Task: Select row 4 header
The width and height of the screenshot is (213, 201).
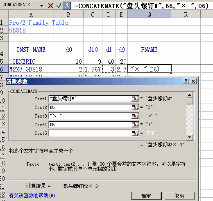Action: (4, 49)
